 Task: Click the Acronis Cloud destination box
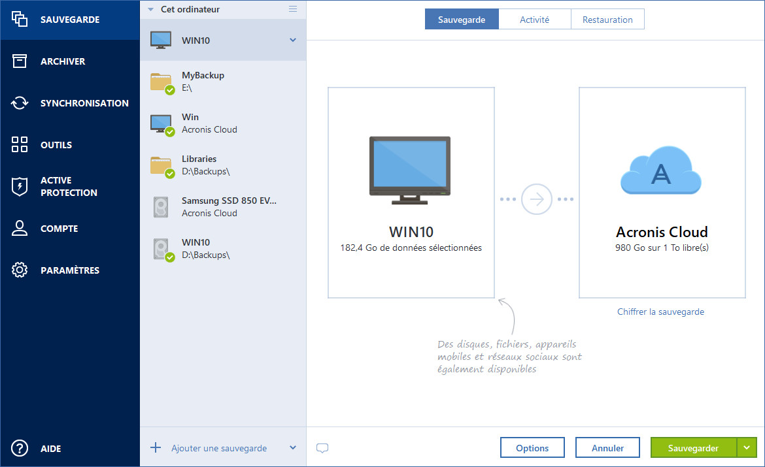[x=662, y=193]
